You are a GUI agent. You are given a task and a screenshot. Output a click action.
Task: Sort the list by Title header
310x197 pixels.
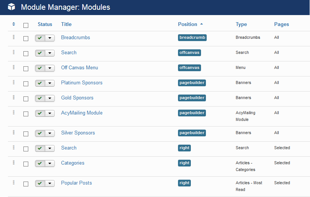(x=66, y=24)
